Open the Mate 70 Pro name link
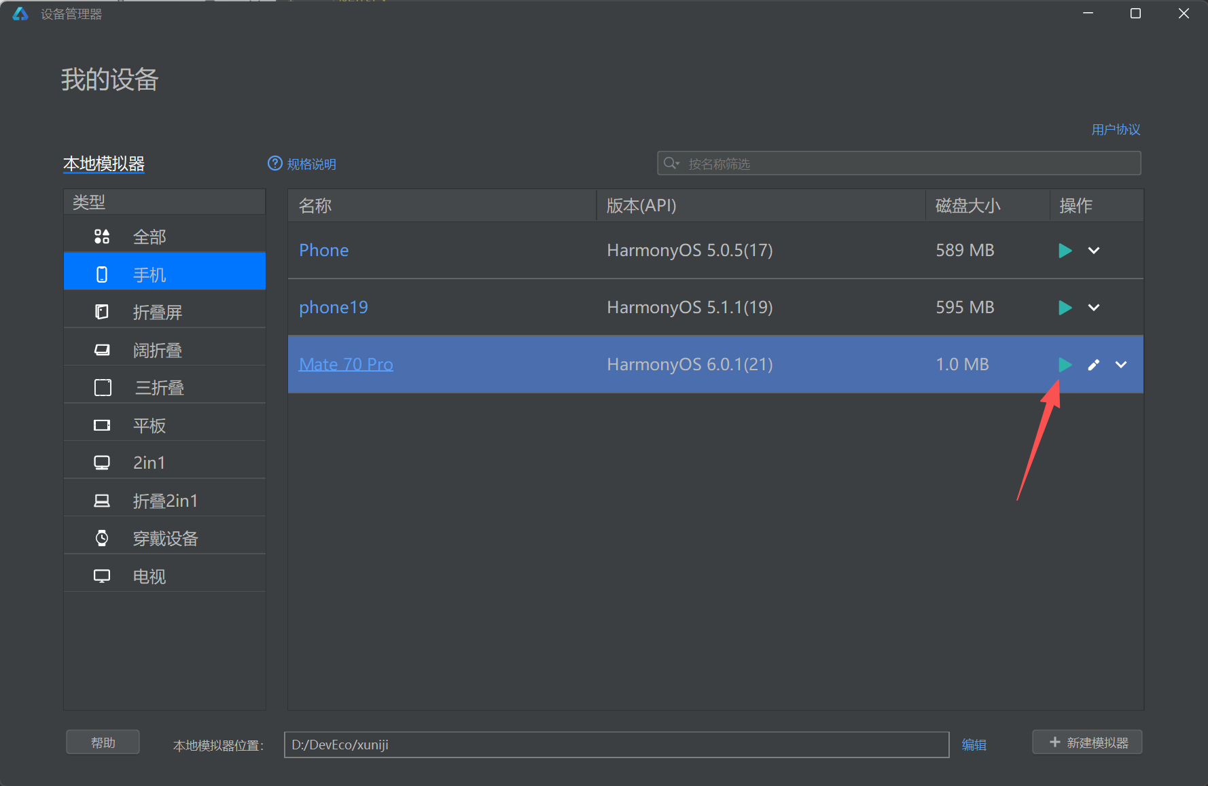Viewport: 1208px width, 786px height. (x=346, y=364)
